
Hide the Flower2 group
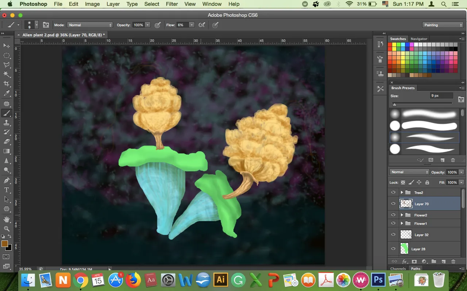tap(393, 215)
